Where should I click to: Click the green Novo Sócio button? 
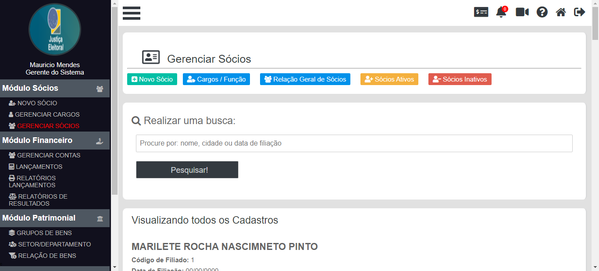152,79
